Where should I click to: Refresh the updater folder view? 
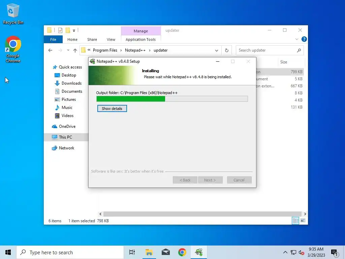(227, 51)
